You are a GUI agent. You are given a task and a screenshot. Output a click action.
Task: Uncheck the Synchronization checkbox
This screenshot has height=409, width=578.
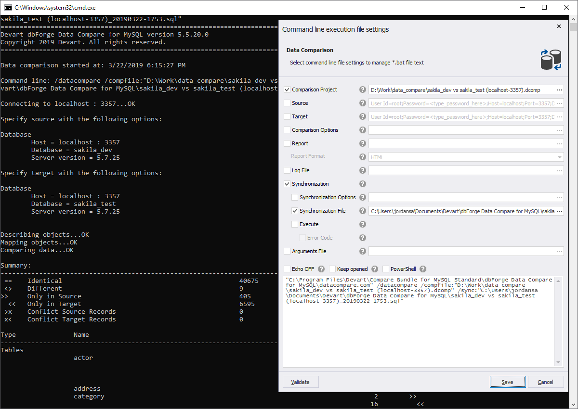coord(288,184)
